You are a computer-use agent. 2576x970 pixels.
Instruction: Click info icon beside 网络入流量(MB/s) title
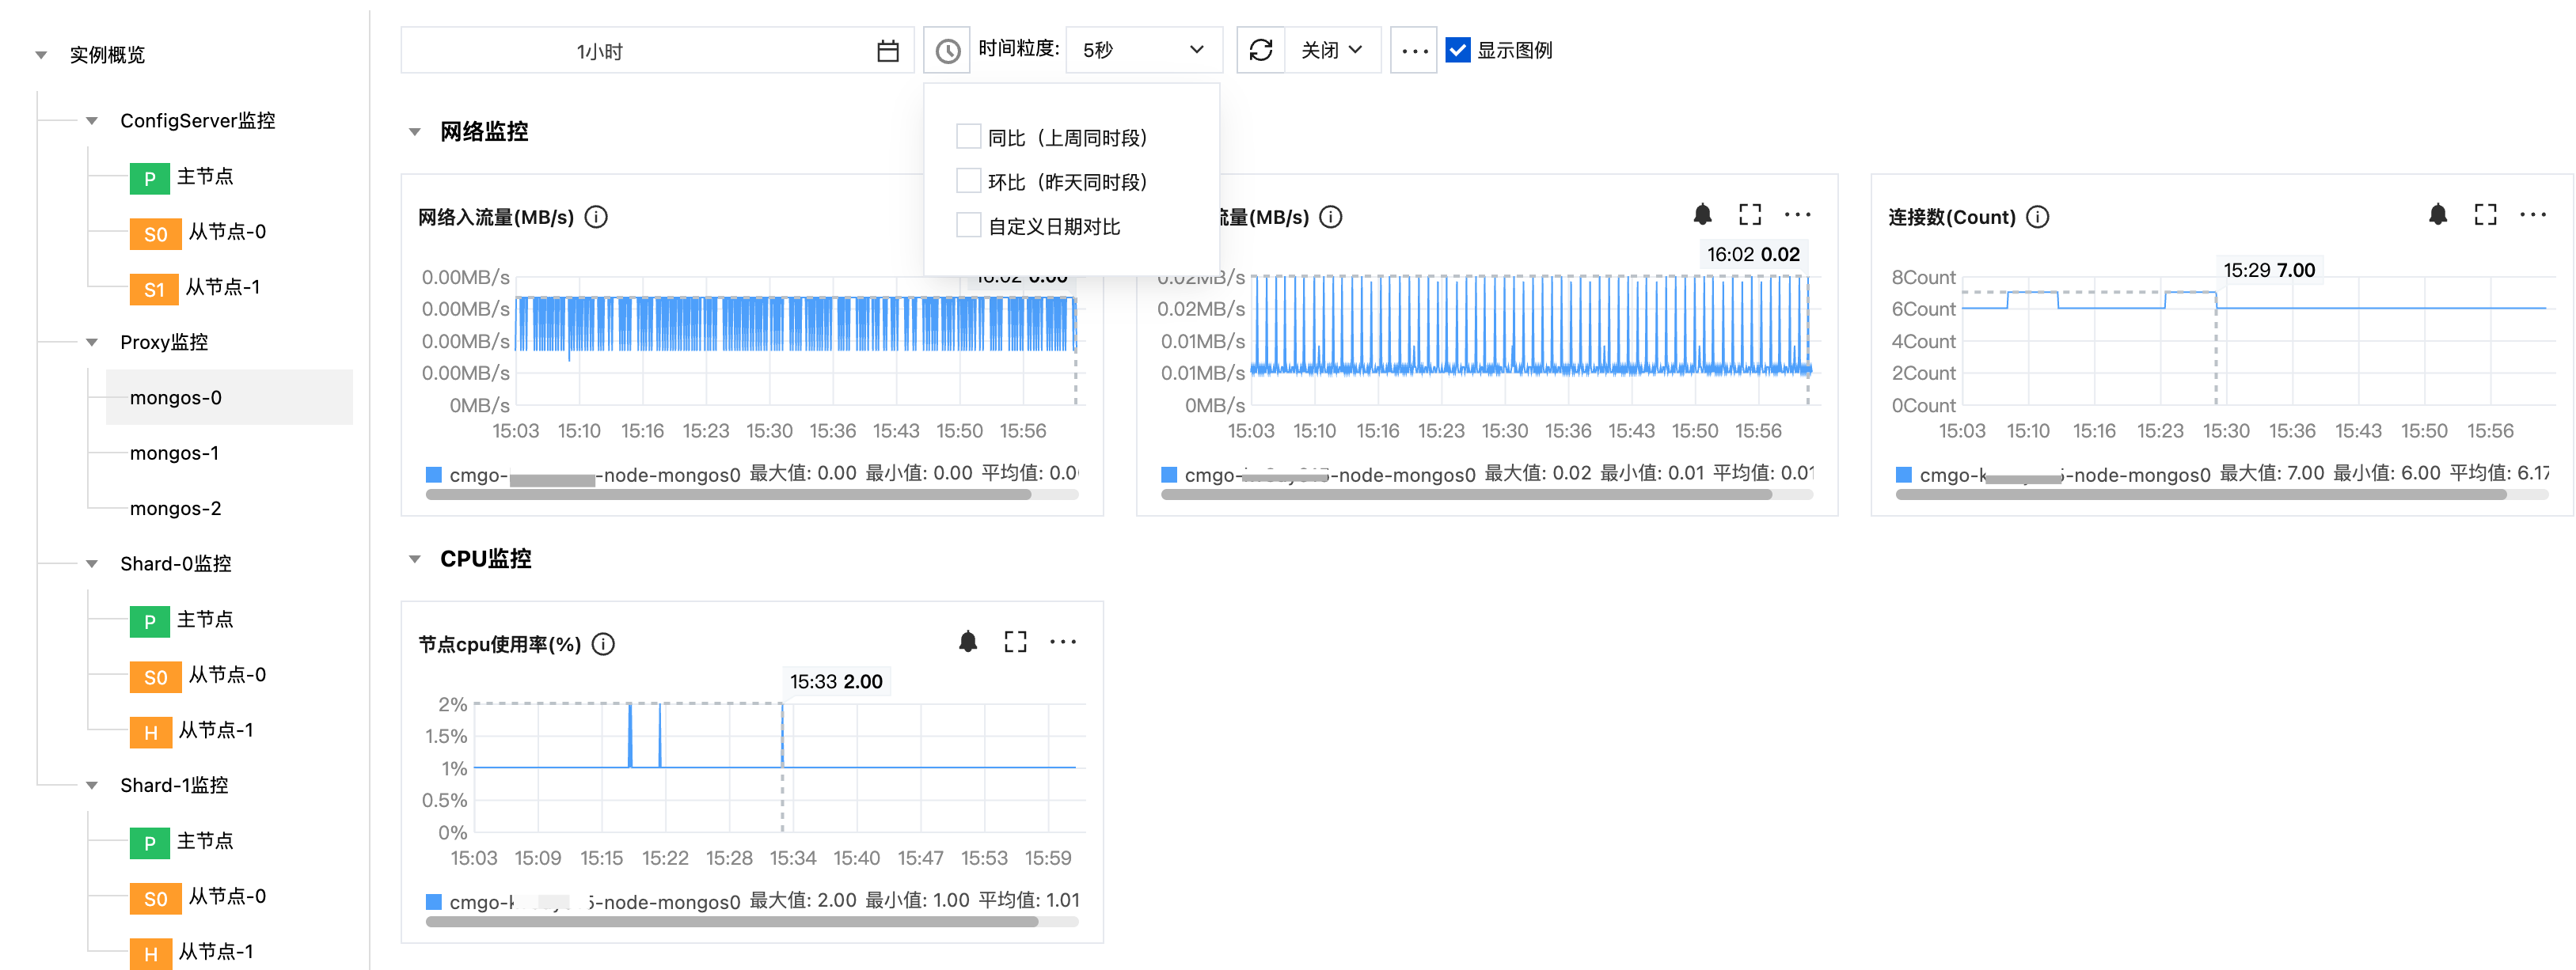596,217
